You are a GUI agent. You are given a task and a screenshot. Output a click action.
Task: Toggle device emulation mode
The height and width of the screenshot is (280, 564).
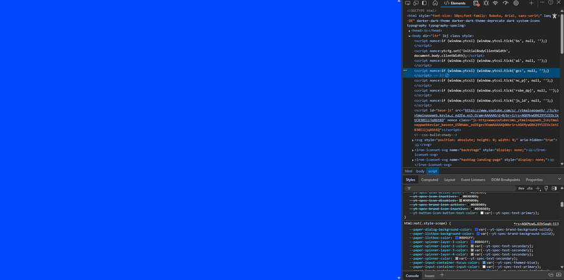416,3
